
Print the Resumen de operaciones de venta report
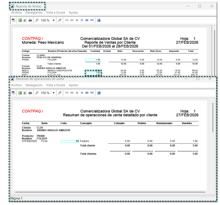(30, 93)
